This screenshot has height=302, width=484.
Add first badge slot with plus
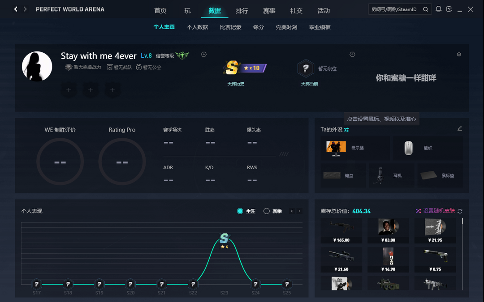(x=69, y=89)
